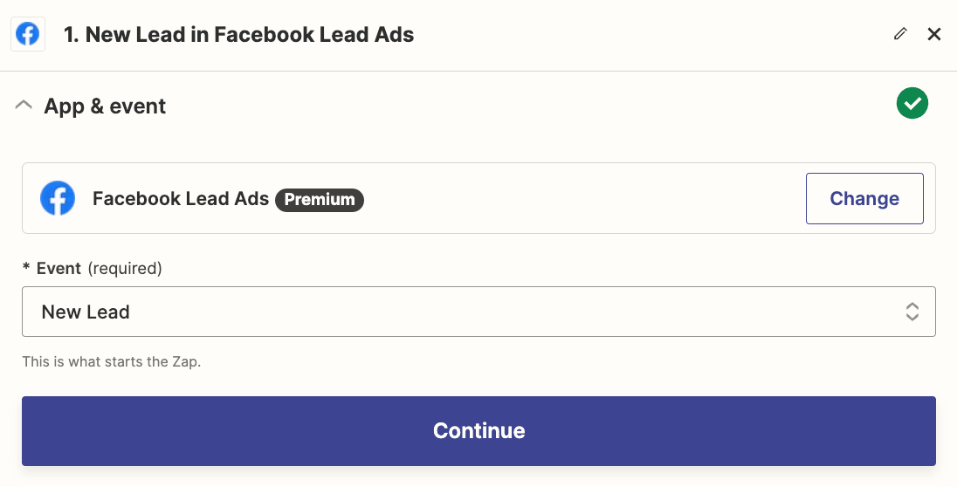
Task: Click the step title "New Lead in Facebook Lead Ads"
Action: pos(250,35)
